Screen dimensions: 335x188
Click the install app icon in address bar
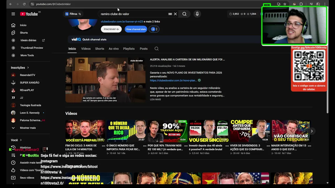point(278,4)
